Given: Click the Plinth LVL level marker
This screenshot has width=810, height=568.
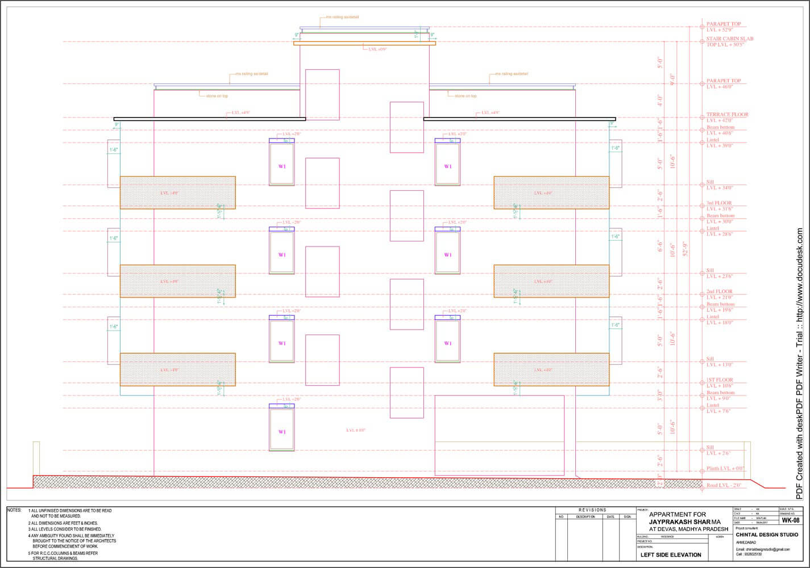Looking at the screenshot, I should tap(725, 469).
